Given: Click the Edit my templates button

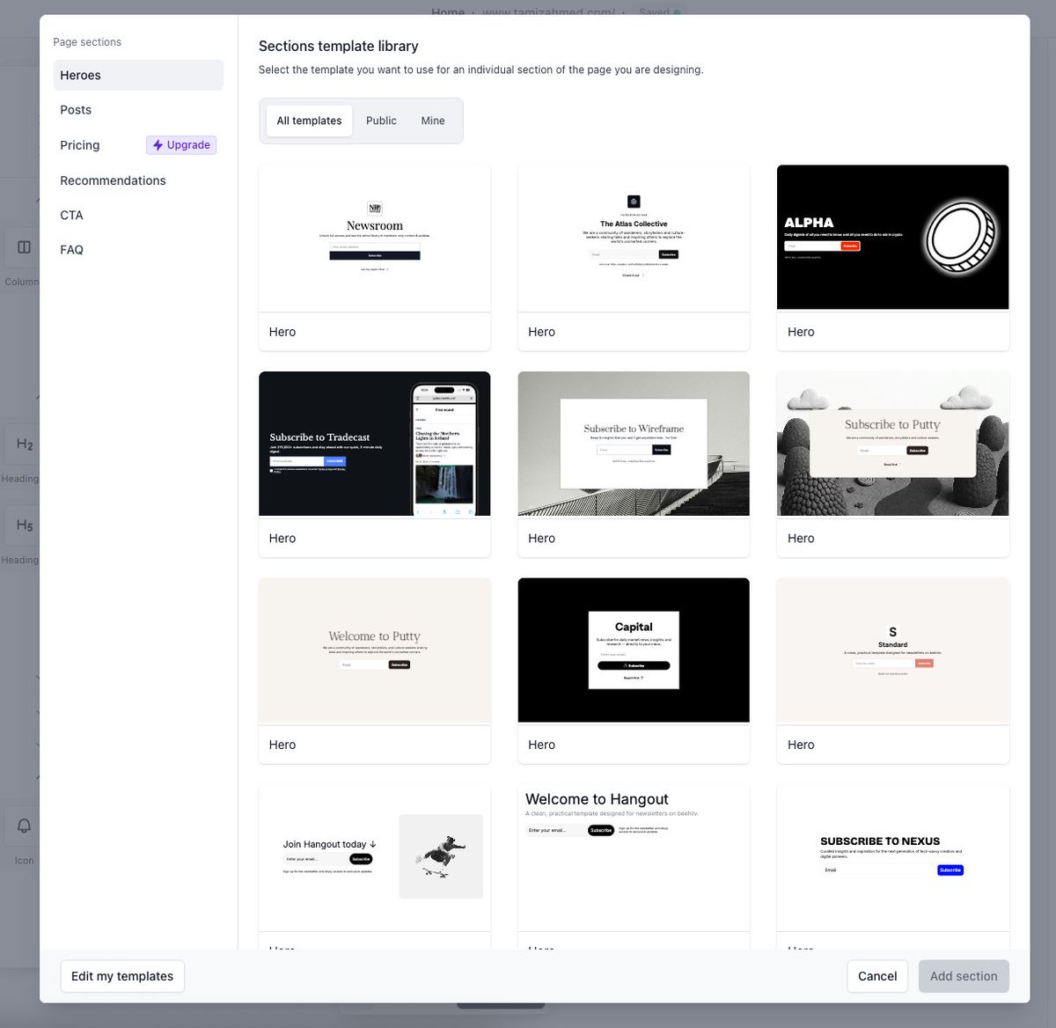Looking at the screenshot, I should [x=122, y=976].
